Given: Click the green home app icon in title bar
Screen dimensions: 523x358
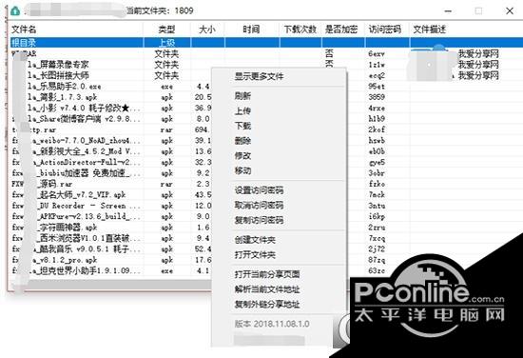Looking at the screenshot, I should [15, 11].
